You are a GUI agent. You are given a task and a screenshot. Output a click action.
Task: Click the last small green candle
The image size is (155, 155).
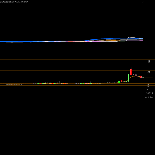pyautogui.click(x=143, y=77)
